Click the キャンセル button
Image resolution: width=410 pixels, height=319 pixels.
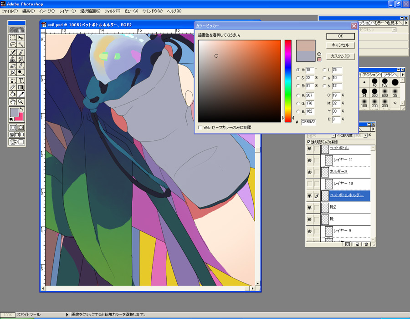340,45
